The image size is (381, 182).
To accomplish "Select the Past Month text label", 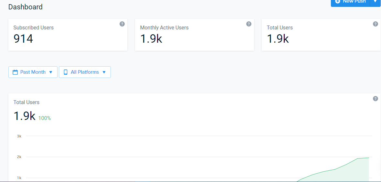I will [x=33, y=72].
